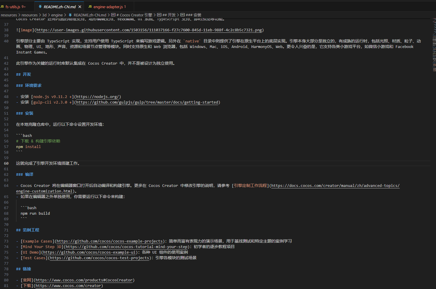This screenshot has width=436, height=289.
Task: Click the '# 下载 & 构建引擎依赖' comment
Action: pyautogui.click(x=38, y=141)
